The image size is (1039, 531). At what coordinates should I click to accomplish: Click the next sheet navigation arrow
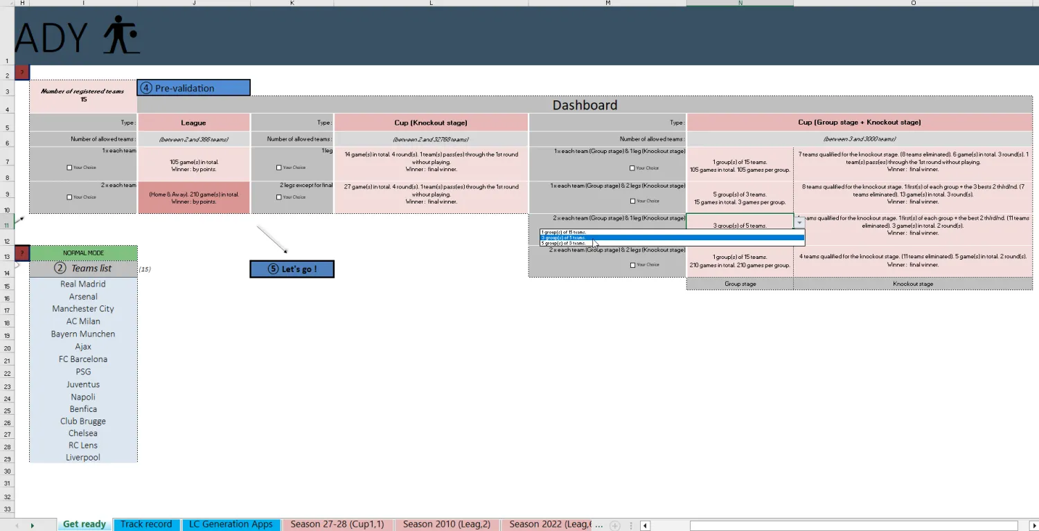[x=32, y=525]
